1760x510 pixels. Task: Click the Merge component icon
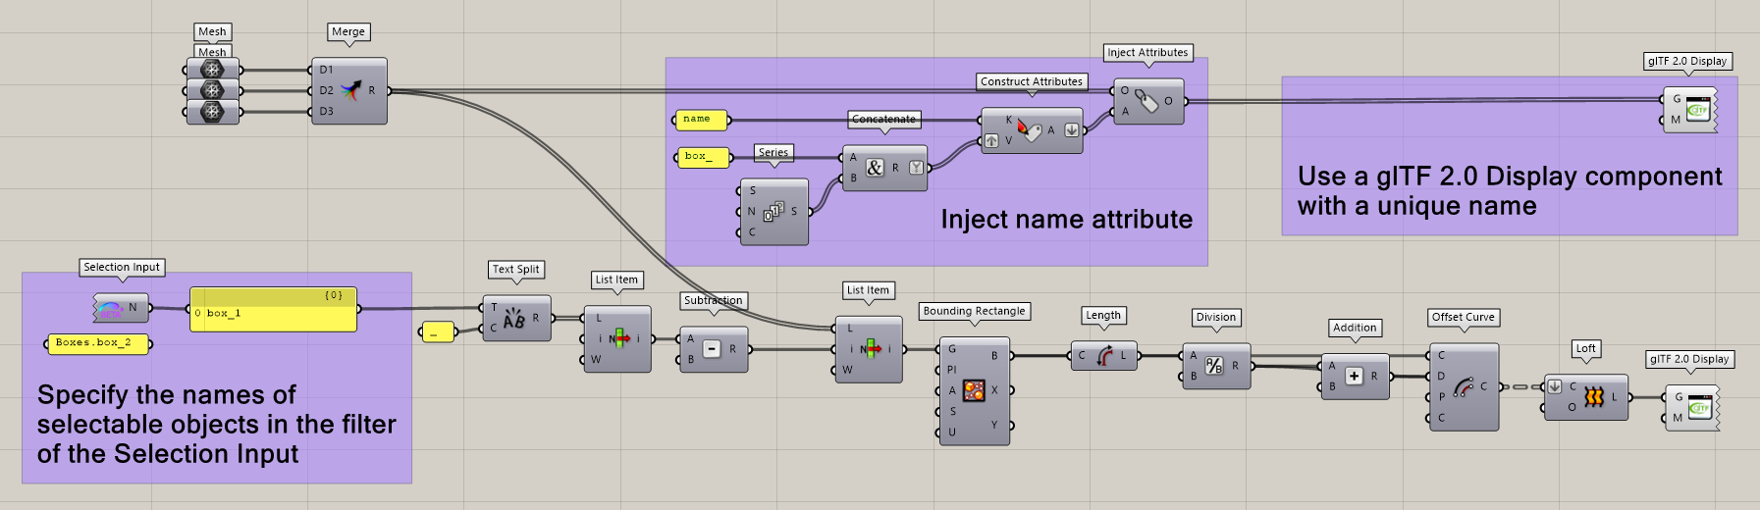[349, 90]
